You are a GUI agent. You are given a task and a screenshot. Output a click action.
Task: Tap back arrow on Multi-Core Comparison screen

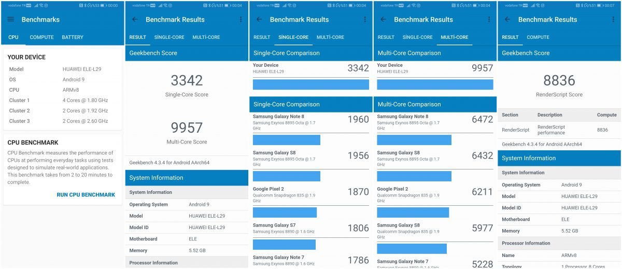pyautogui.click(x=384, y=20)
